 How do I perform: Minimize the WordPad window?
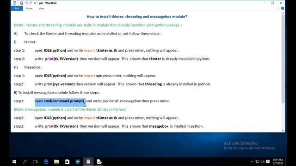click(265, 3)
